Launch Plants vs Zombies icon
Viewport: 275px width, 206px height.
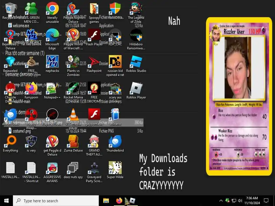[73, 62]
